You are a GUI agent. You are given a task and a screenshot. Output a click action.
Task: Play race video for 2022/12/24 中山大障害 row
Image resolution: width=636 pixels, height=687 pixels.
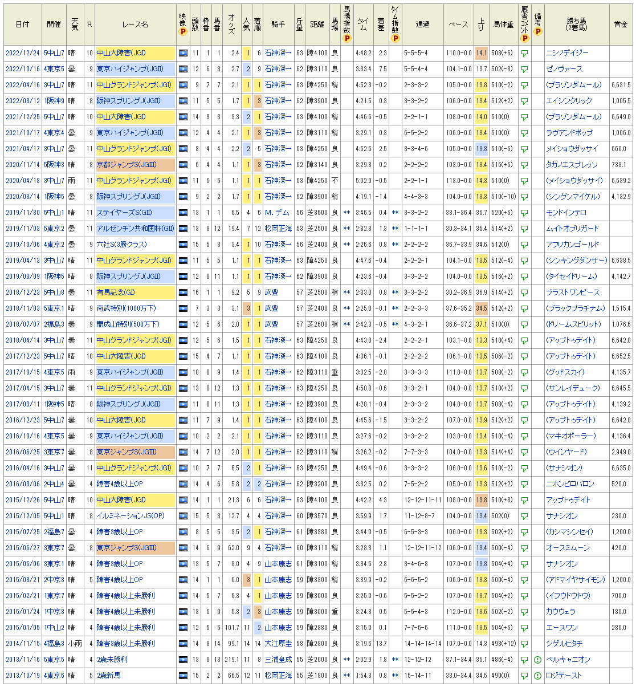[183, 53]
